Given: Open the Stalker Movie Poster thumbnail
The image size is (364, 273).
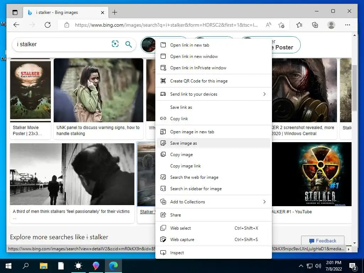Looking at the screenshot, I should 31,90.
